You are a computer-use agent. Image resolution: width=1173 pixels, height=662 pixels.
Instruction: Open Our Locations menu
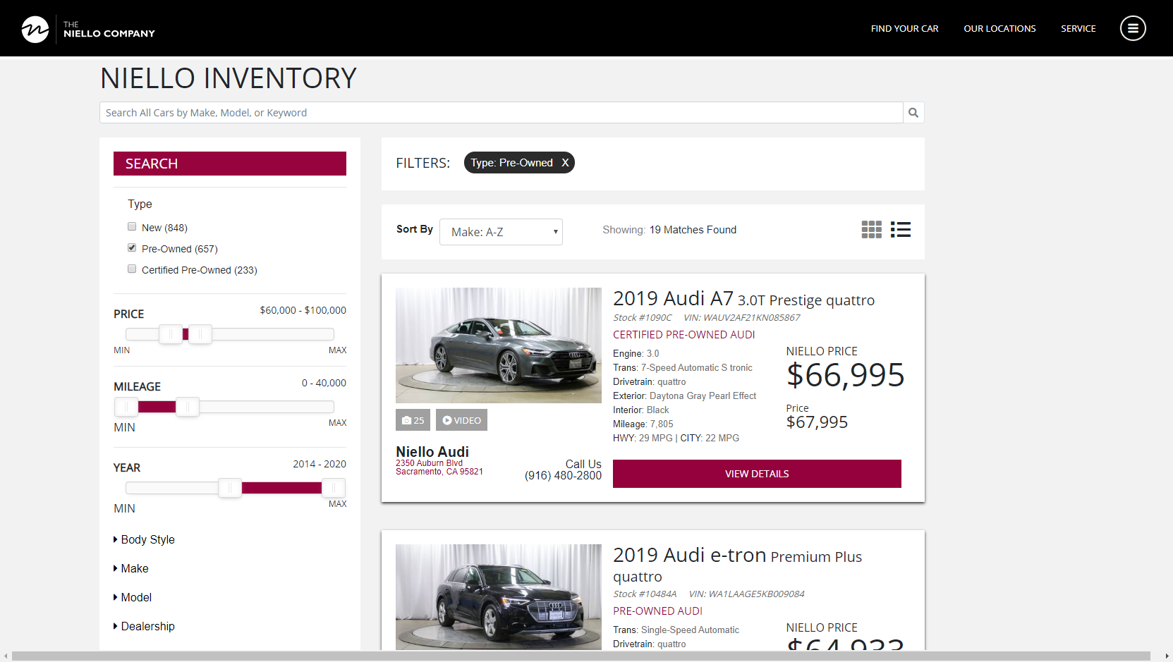click(x=999, y=29)
